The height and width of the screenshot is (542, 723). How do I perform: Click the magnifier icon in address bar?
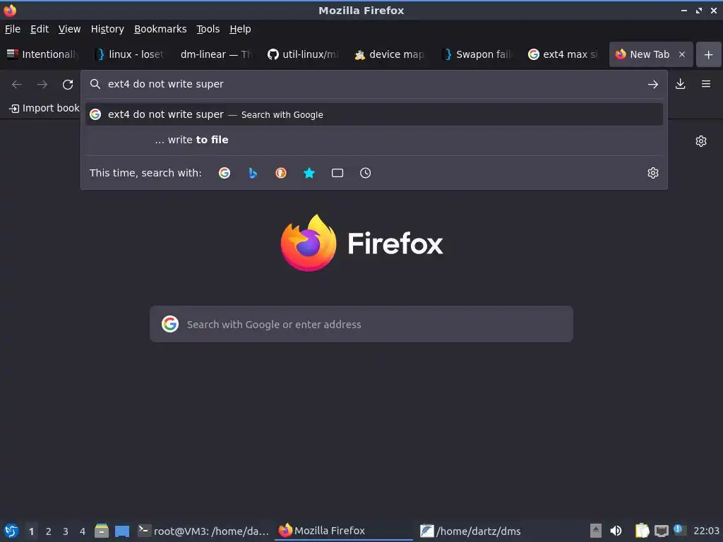click(95, 84)
